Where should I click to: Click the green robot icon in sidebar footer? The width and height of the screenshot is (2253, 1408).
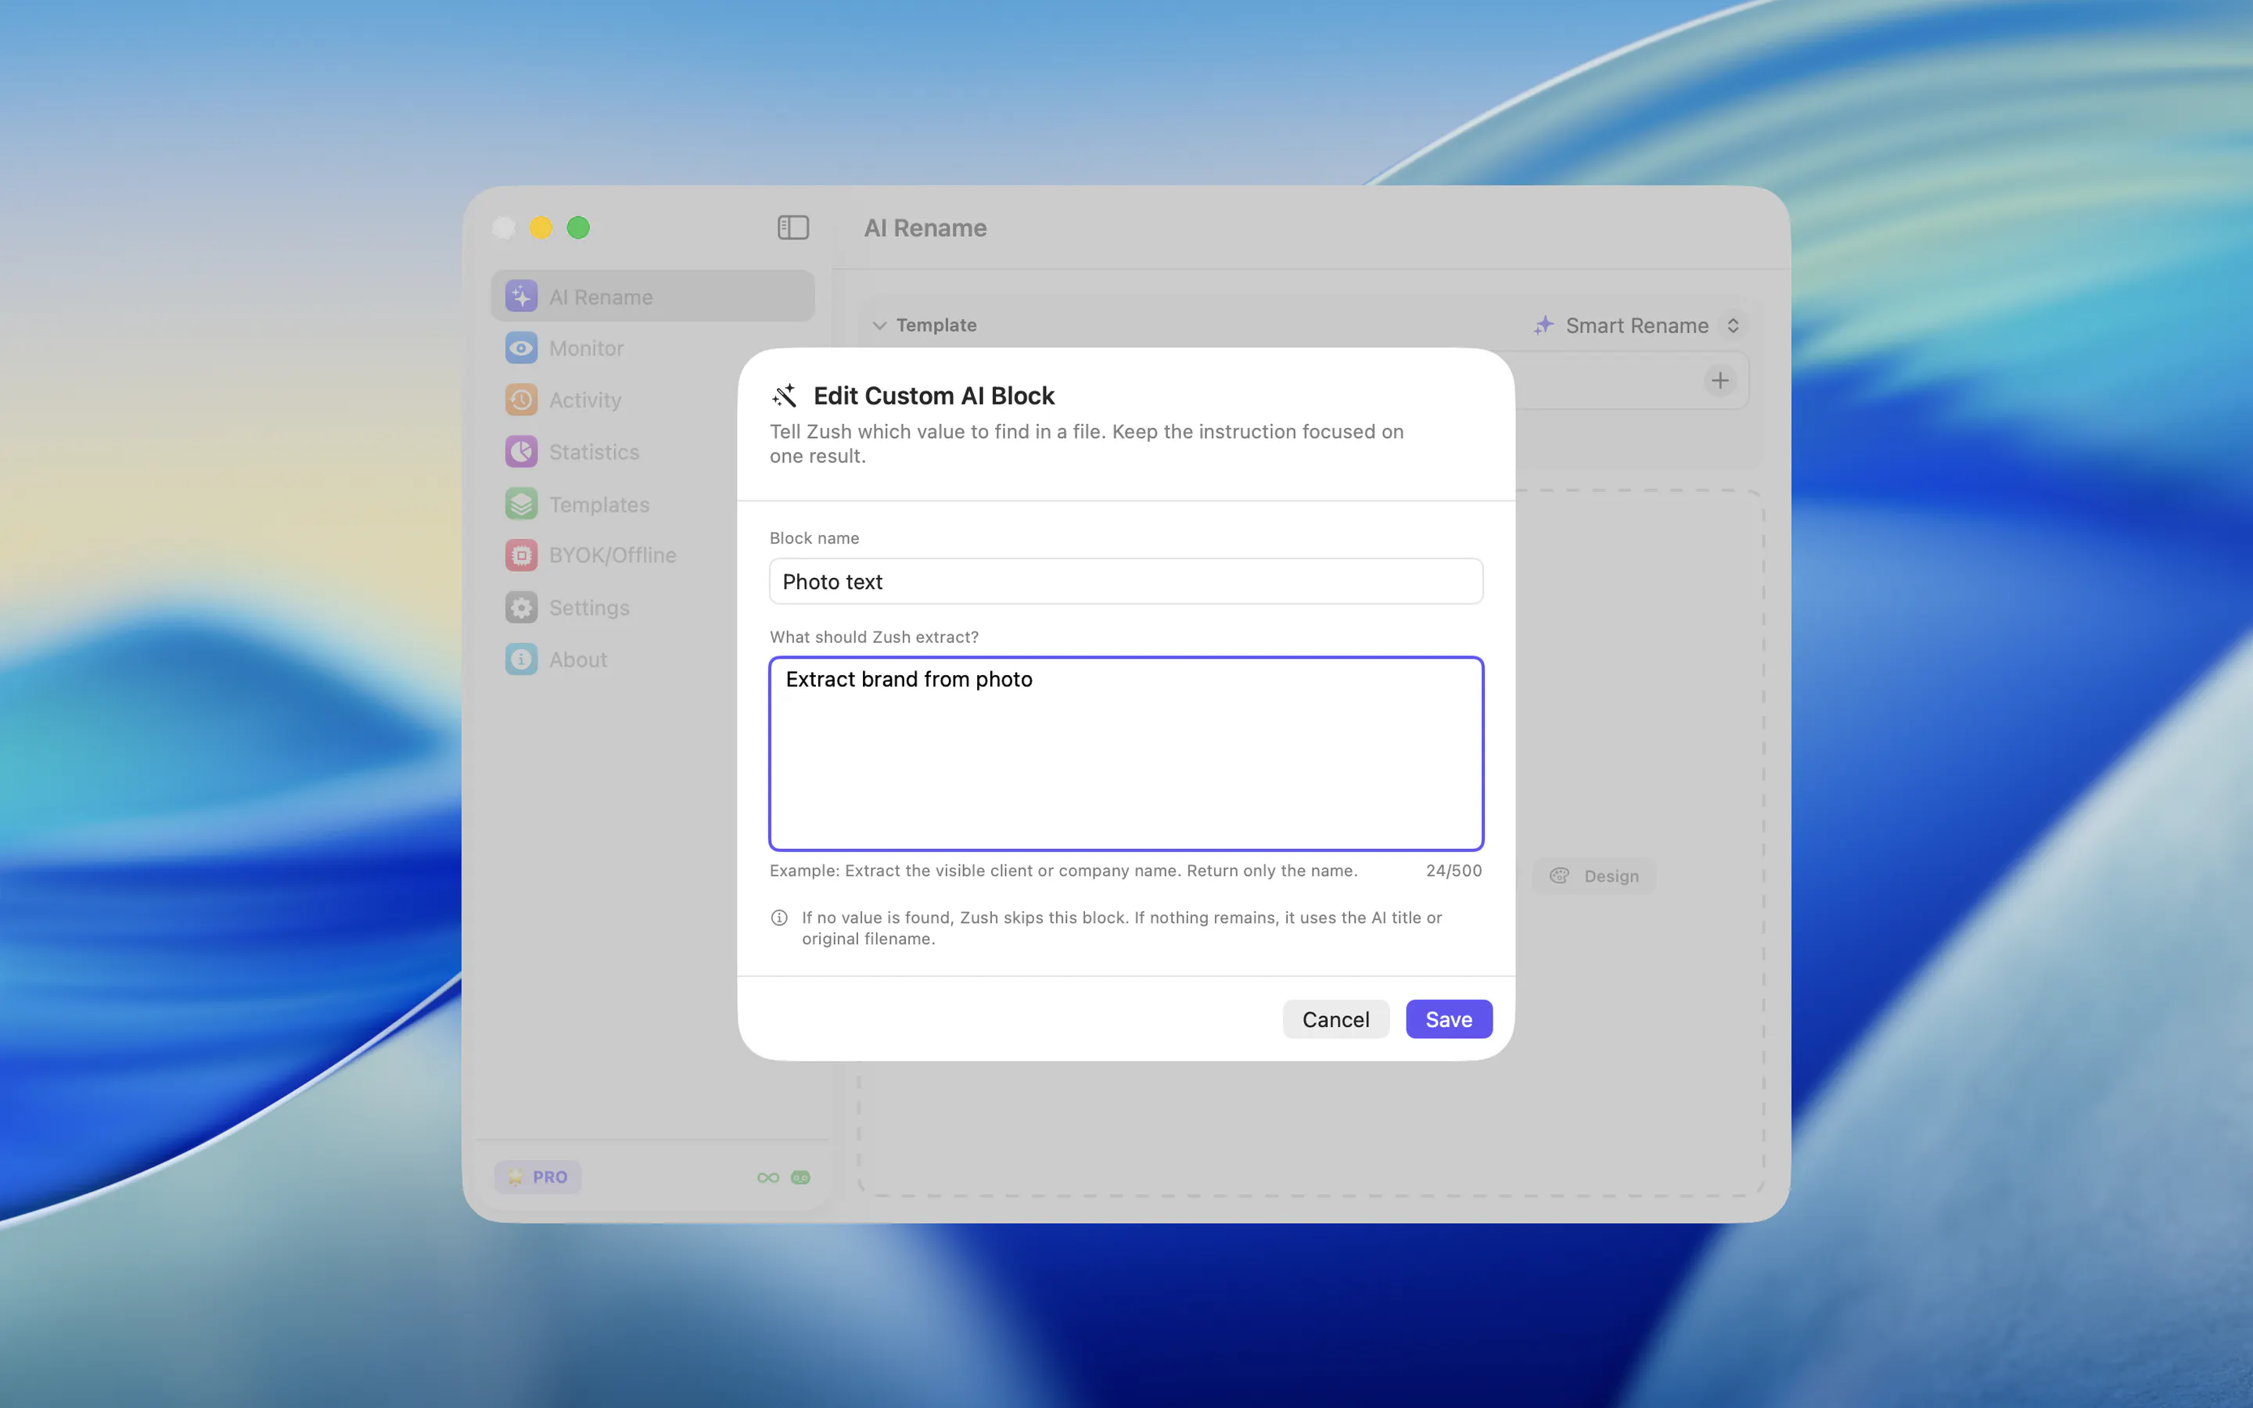pos(800,1177)
